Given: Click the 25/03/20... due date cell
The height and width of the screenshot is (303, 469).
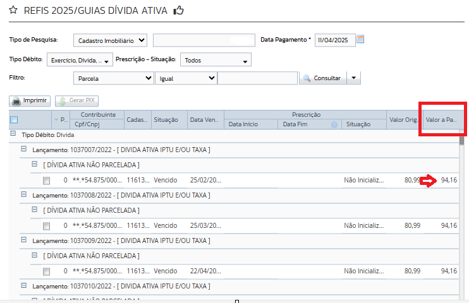Looking at the screenshot, I should [205, 225].
